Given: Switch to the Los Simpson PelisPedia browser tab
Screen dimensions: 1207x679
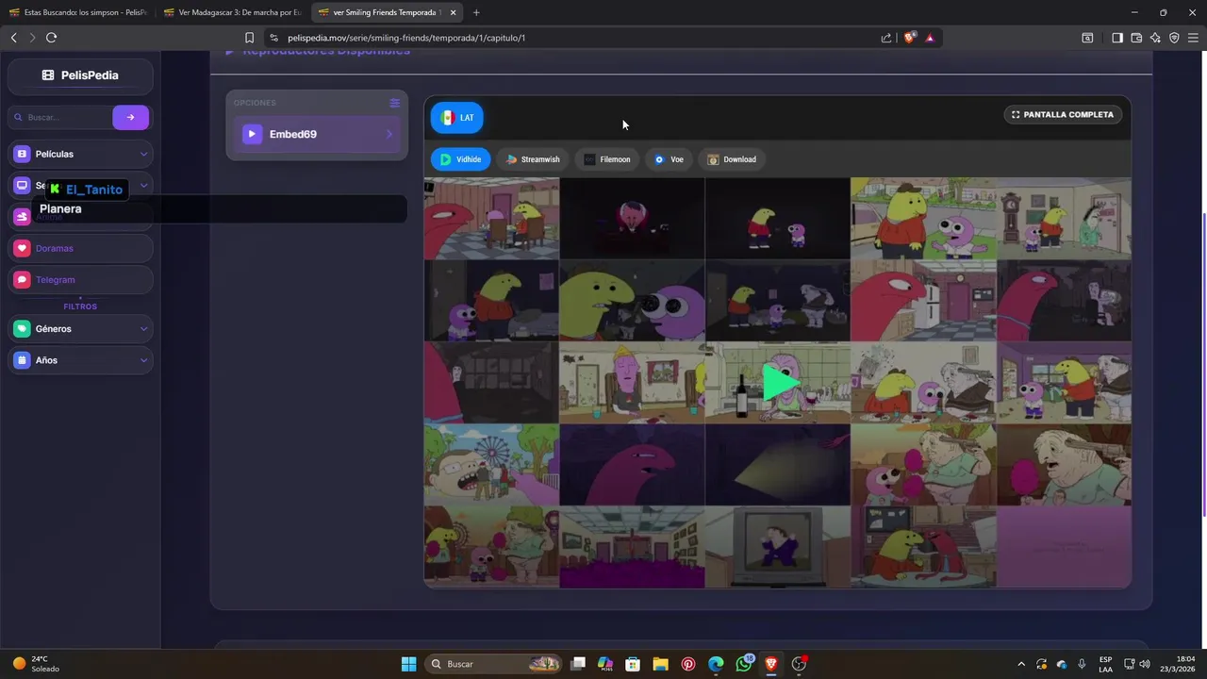Looking at the screenshot, I should point(77,12).
